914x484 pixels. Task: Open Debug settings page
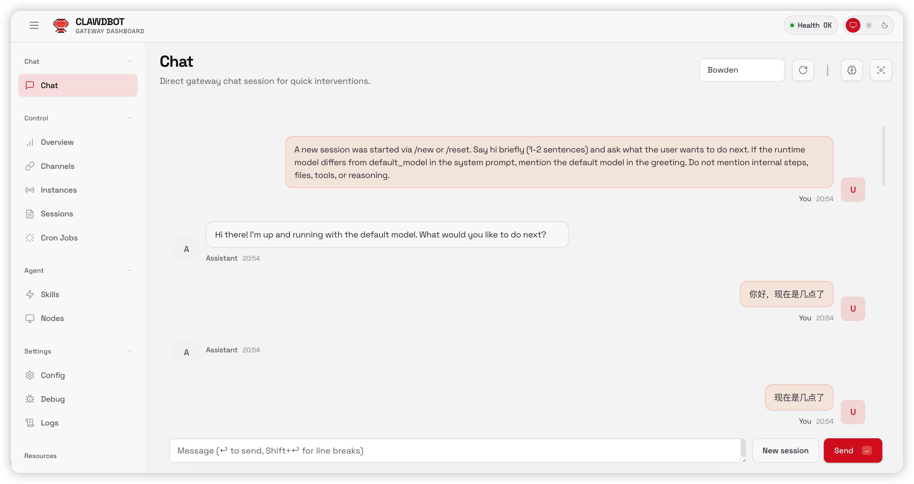coord(52,399)
